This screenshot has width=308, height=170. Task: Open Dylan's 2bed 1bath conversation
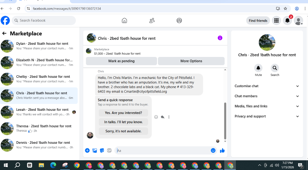tap(39, 46)
